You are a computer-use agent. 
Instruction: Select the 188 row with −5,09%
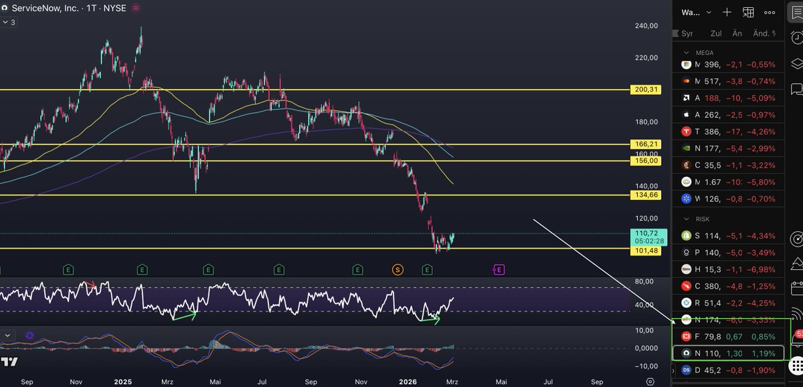tap(730, 98)
